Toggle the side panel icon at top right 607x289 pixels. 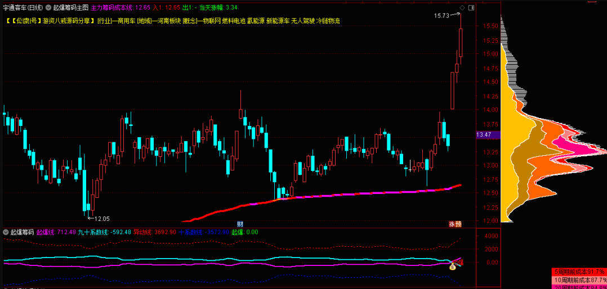471,8
